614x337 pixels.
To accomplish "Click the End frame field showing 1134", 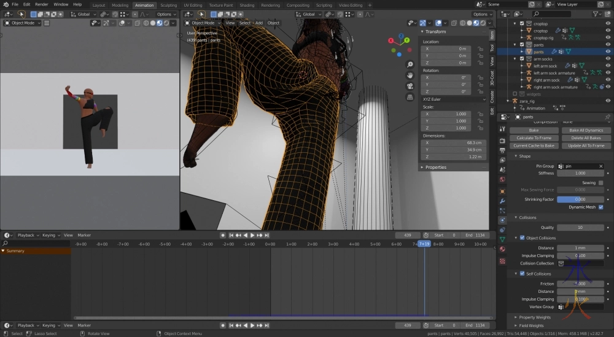I will pos(475,235).
